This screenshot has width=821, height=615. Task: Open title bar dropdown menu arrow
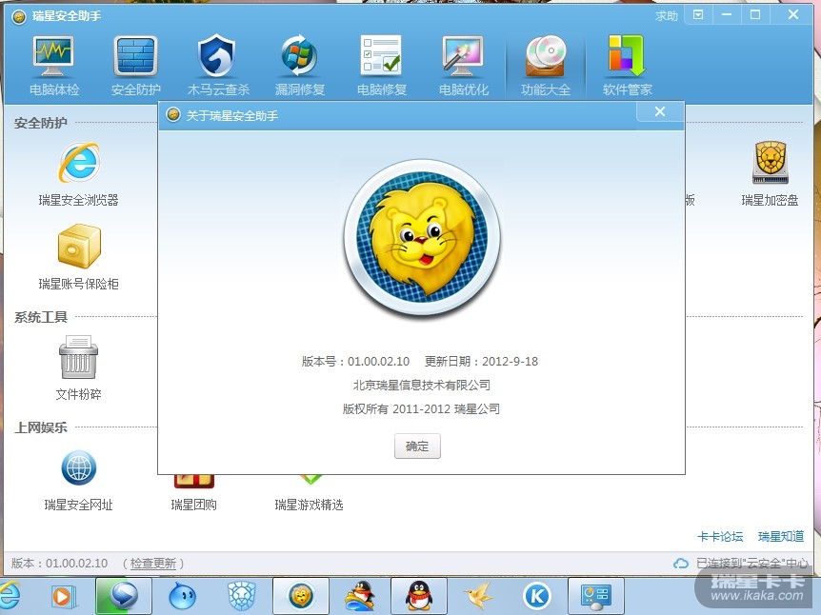(698, 14)
